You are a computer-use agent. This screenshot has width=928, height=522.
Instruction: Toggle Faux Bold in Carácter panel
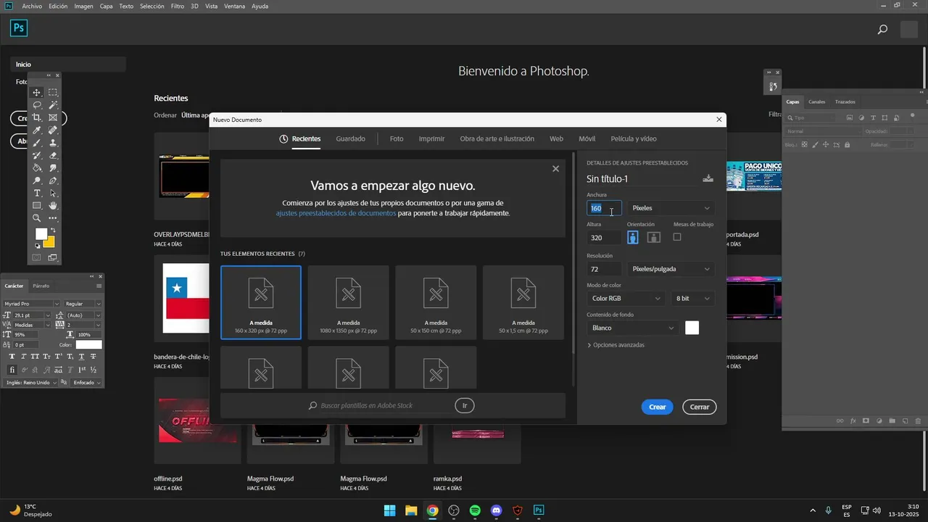(12, 357)
